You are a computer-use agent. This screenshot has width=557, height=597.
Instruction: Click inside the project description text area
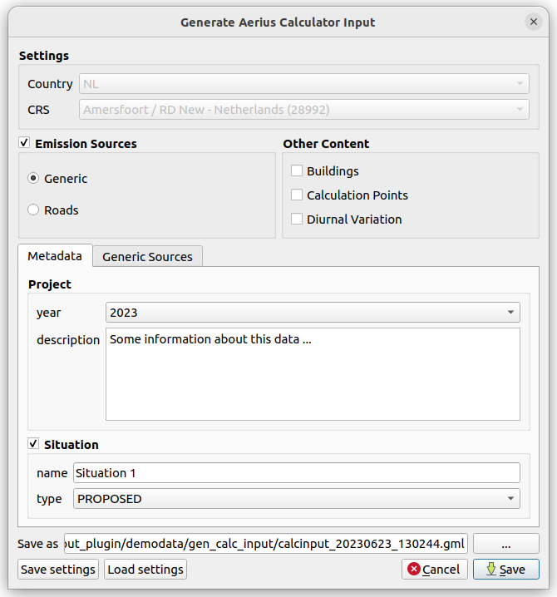[x=313, y=374]
